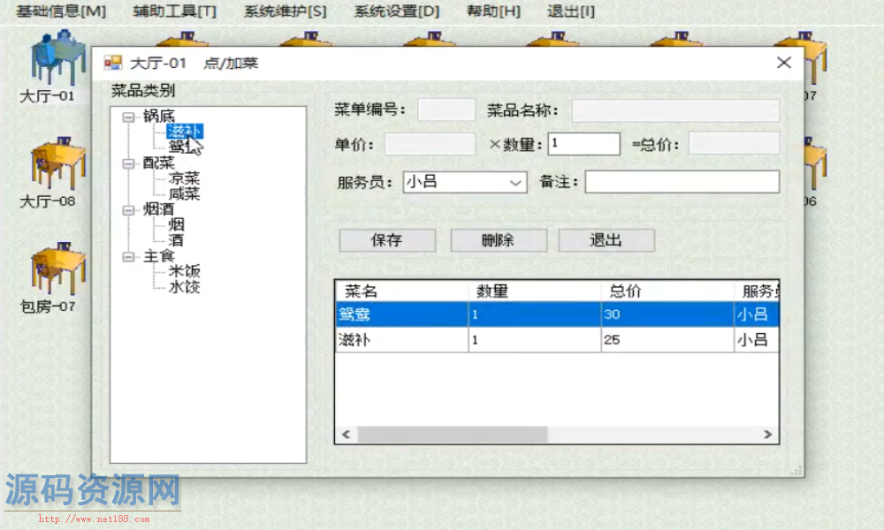Image resolution: width=884 pixels, height=530 pixels.
Task: Click the 总价 field
Action: pyautogui.click(x=734, y=144)
